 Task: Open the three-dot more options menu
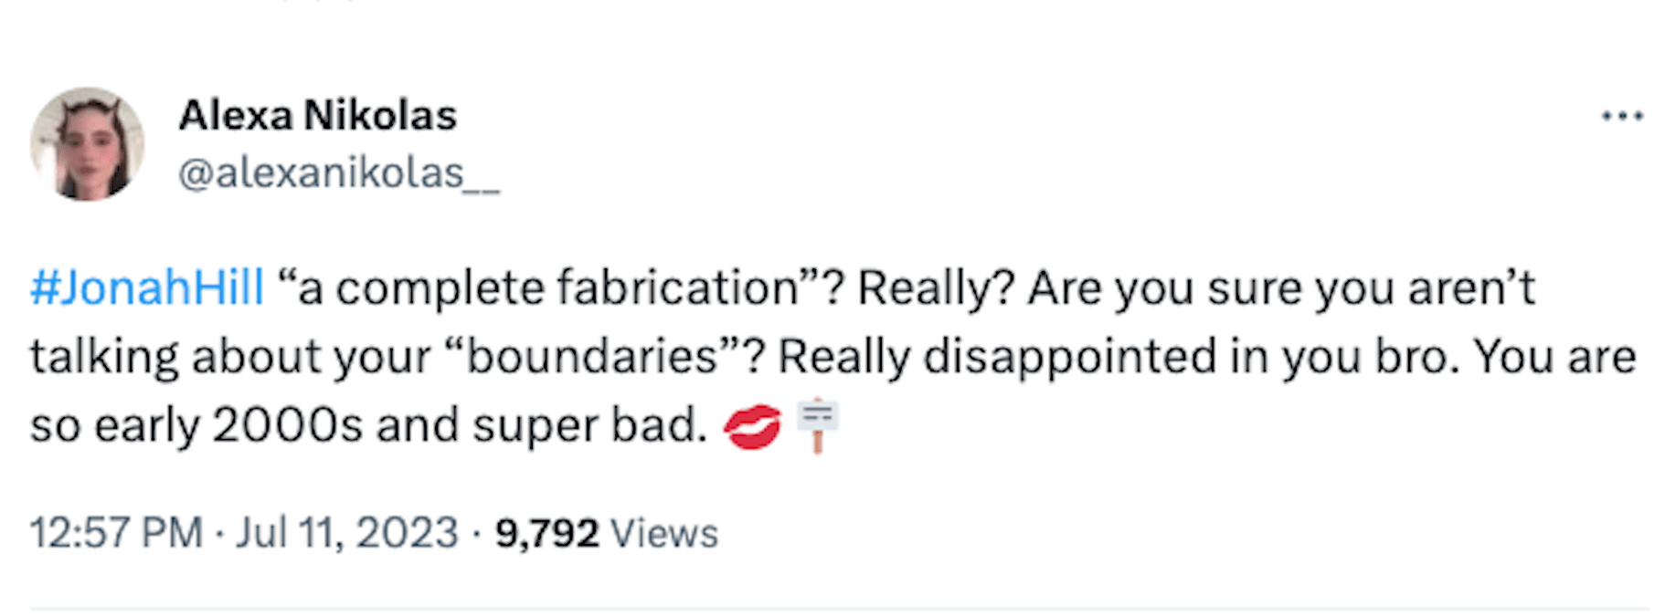(1622, 116)
